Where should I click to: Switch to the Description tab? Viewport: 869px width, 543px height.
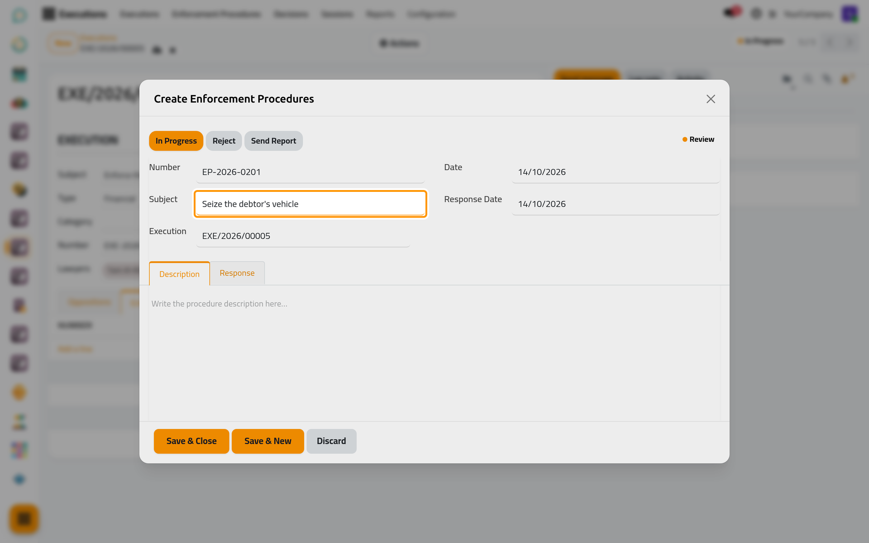coord(179,274)
